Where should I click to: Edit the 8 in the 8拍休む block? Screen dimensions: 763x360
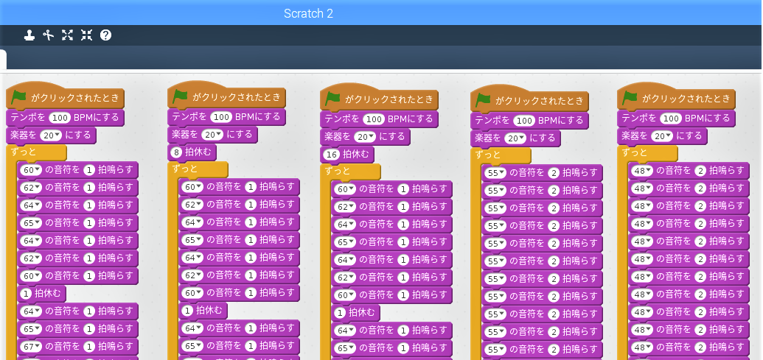pyautogui.click(x=176, y=152)
